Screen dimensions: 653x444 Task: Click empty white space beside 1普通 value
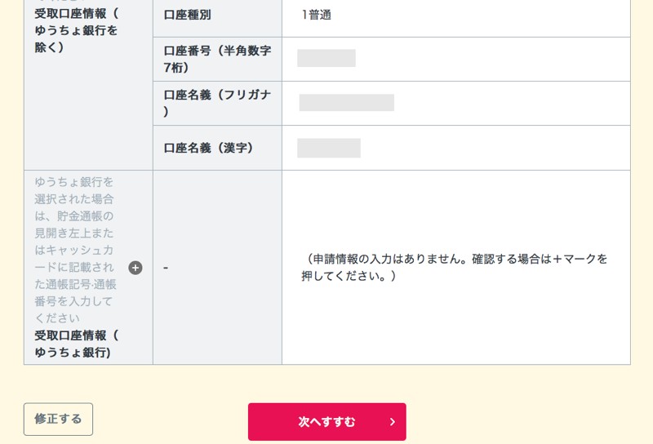[x=490, y=15]
